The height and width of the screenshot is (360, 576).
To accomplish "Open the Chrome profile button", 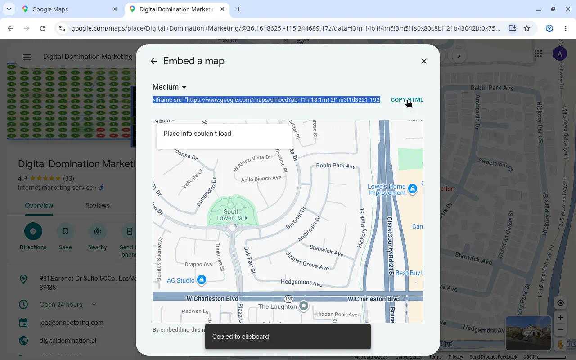I will [x=549, y=28].
